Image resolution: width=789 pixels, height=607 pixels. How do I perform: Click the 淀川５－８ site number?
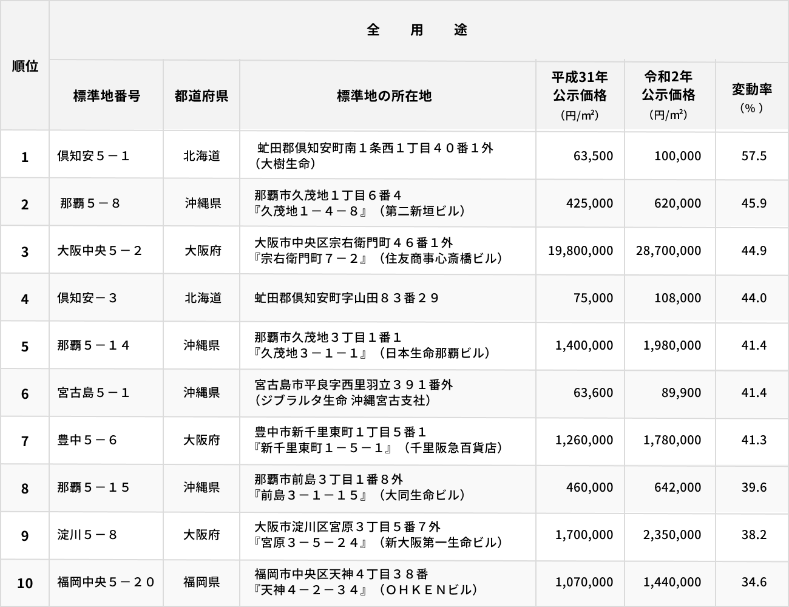click(x=87, y=535)
